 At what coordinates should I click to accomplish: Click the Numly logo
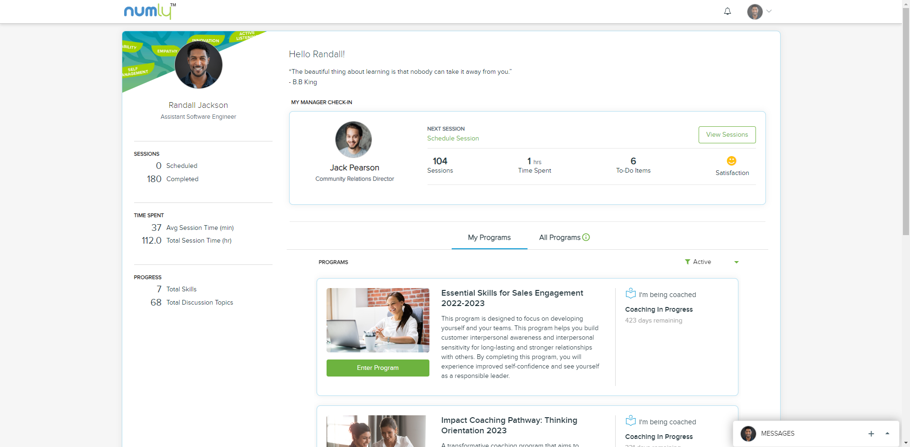point(150,11)
